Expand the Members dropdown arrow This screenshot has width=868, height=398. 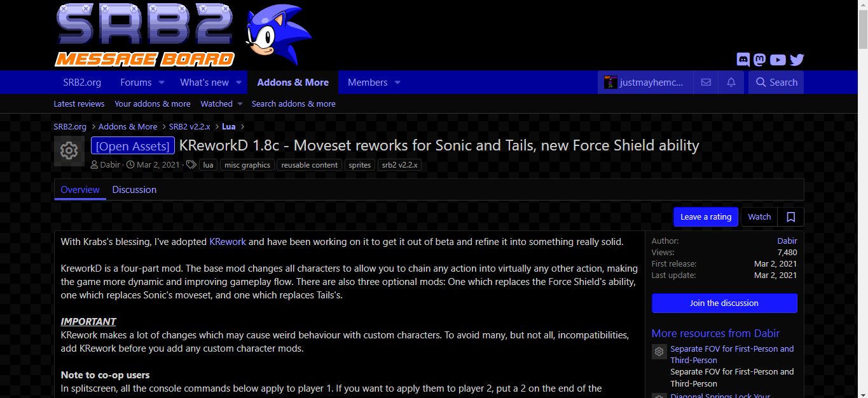(397, 83)
